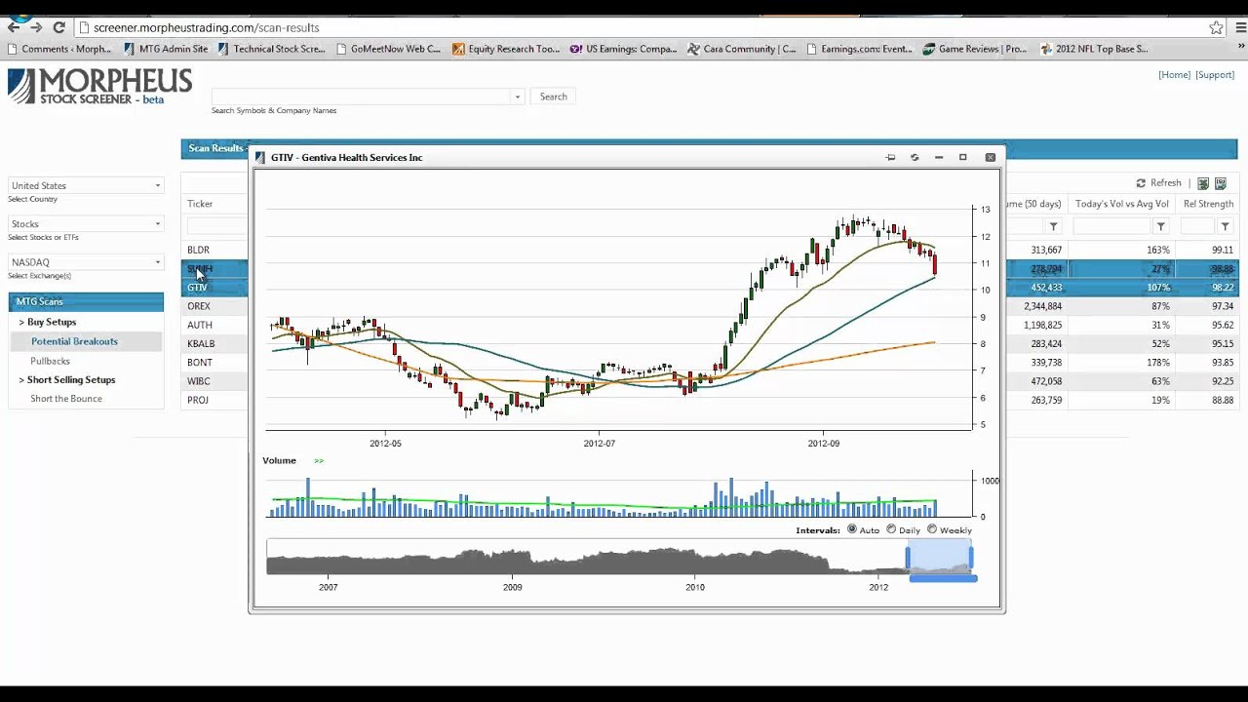Click the GTIV chart window title icon

click(x=260, y=157)
